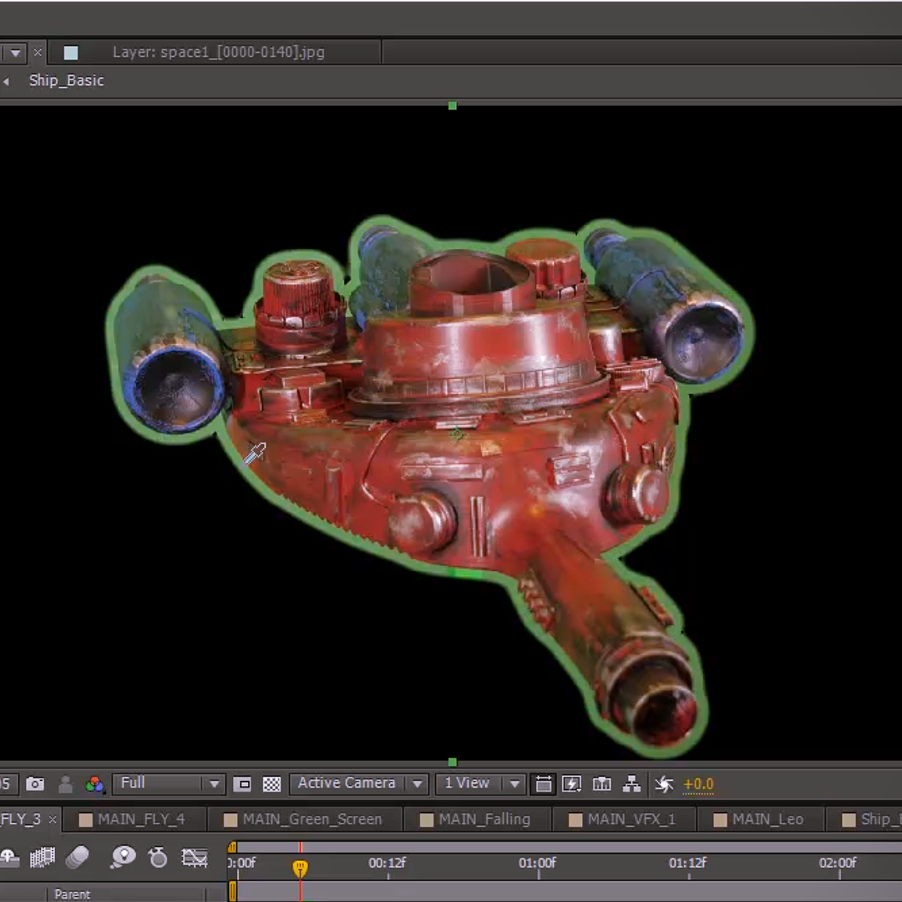Open the Active Camera dropdown
Viewport: 902px width, 902px height.
pyautogui.click(x=358, y=784)
